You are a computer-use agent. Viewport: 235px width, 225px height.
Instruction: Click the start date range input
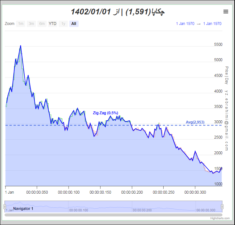tap(185, 24)
